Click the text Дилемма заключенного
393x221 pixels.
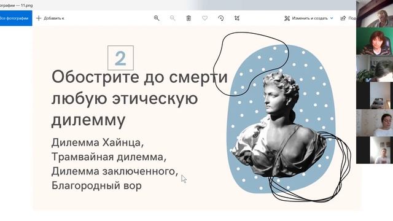[115, 171]
